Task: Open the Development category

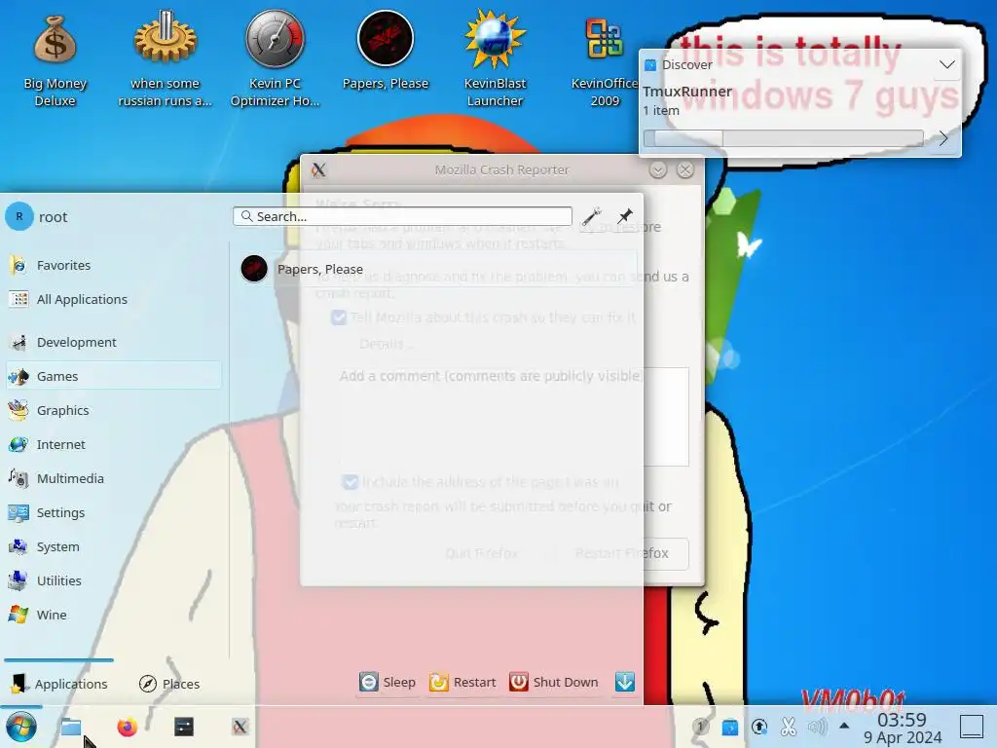Action: pos(115,342)
